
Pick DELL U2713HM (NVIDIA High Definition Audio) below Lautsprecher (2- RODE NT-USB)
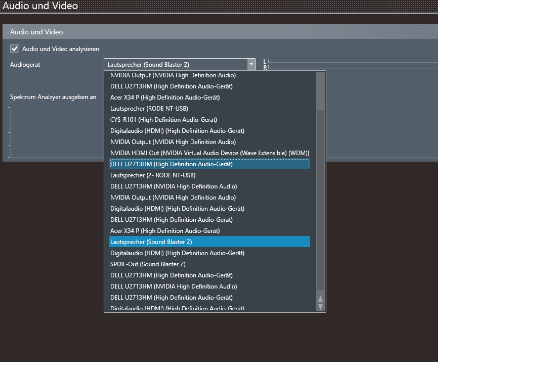point(209,186)
